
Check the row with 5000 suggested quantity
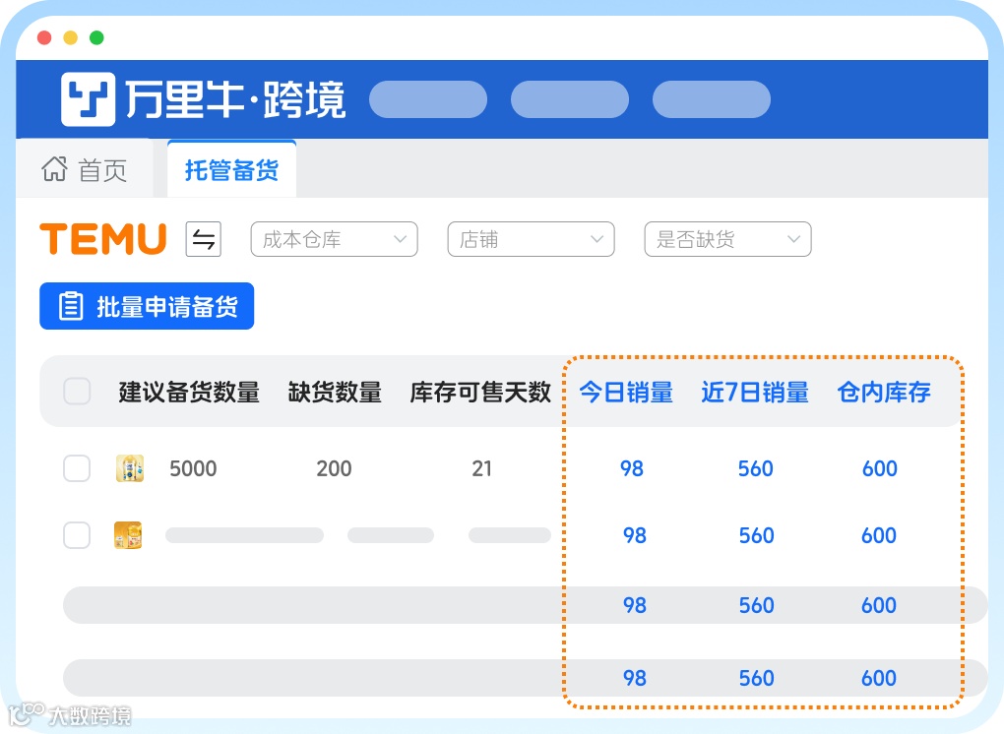[x=77, y=468]
